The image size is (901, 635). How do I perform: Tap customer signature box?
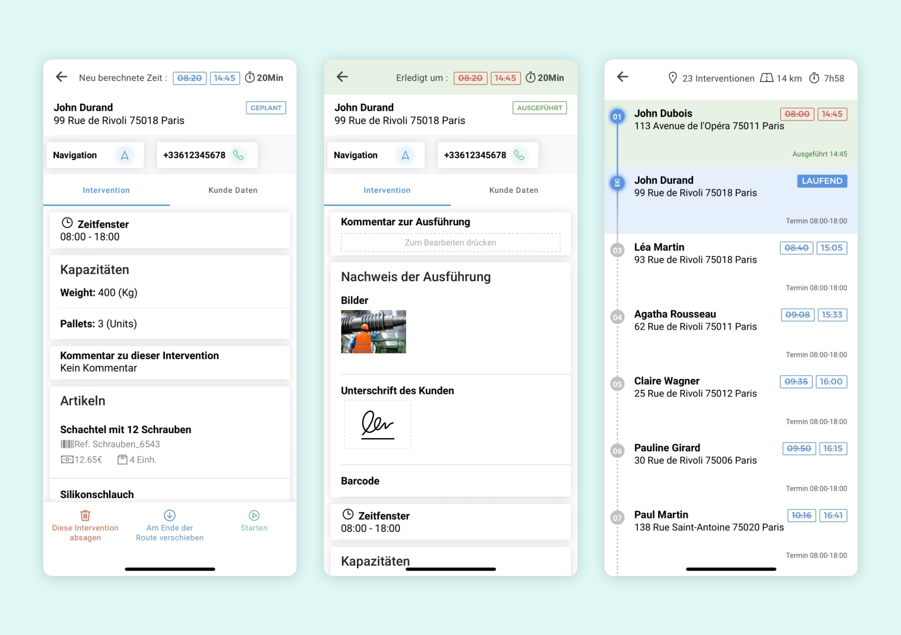377,425
